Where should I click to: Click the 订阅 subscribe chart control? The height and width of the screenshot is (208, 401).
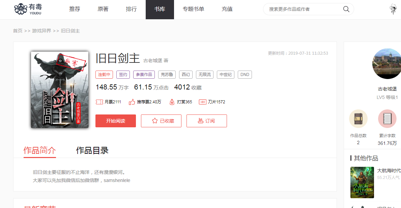point(206,121)
